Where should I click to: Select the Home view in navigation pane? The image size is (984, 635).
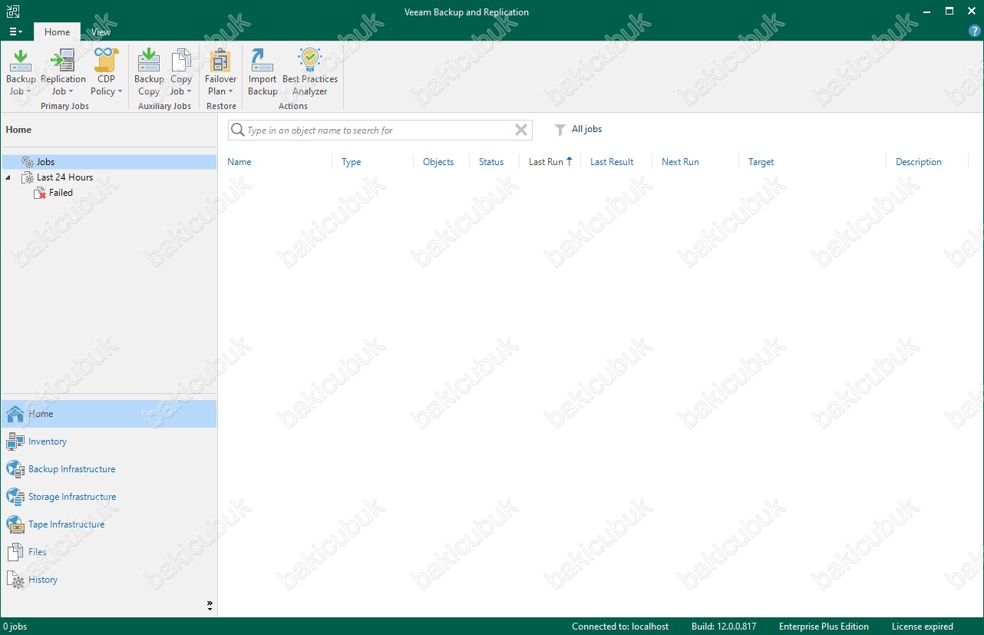(108, 414)
